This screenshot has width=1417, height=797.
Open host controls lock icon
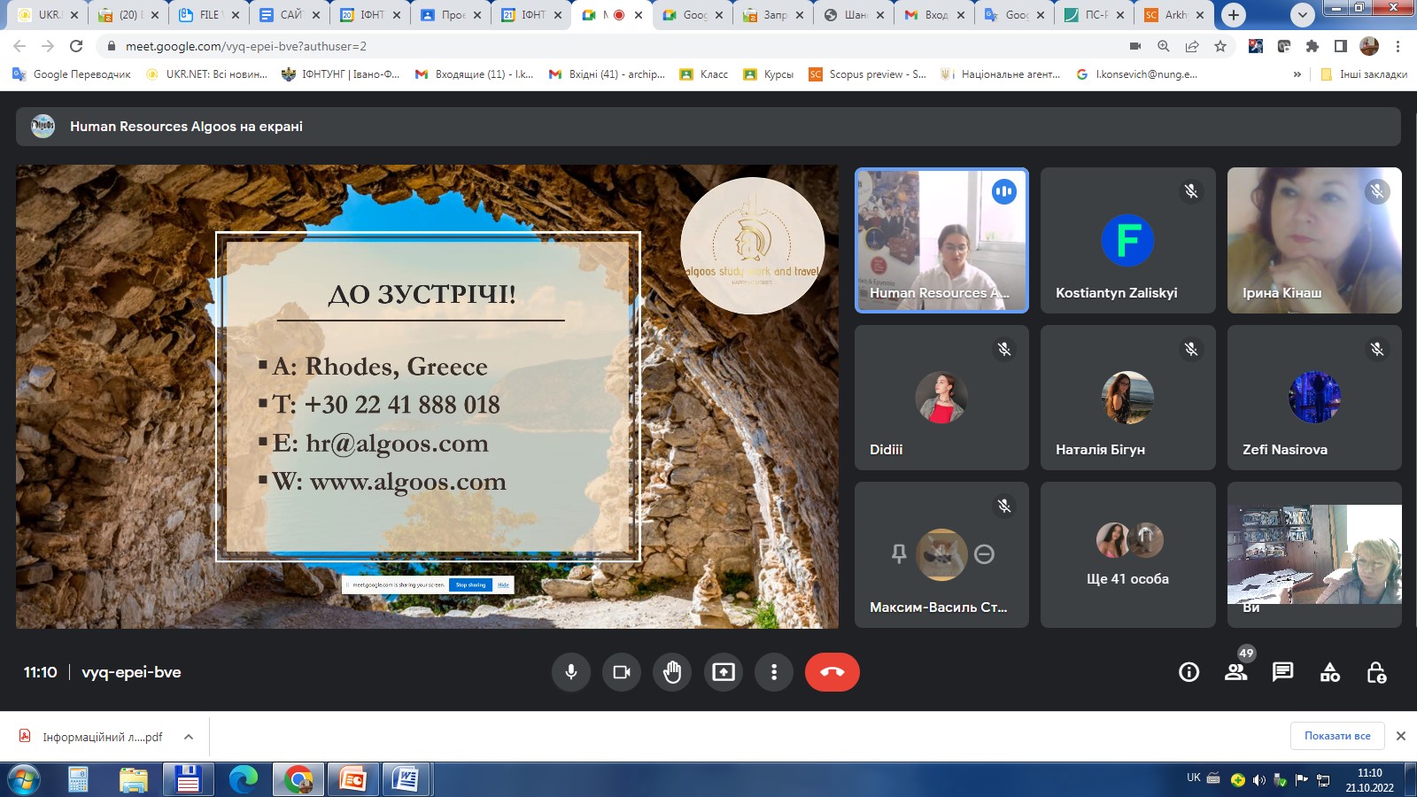point(1376,672)
